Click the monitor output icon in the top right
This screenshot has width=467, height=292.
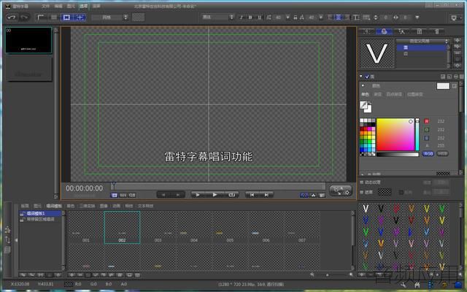tap(454, 18)
